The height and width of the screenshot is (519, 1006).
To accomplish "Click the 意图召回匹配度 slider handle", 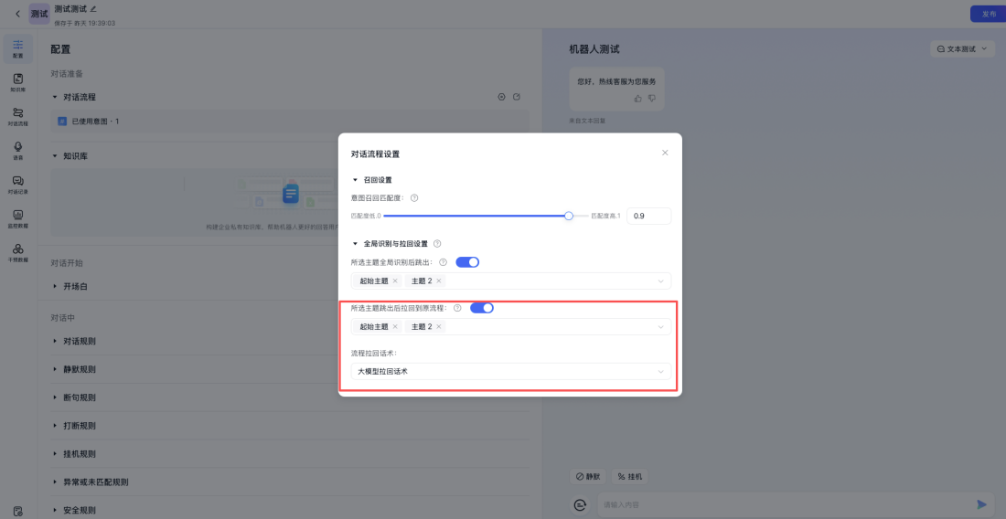I will pos(569,216).
